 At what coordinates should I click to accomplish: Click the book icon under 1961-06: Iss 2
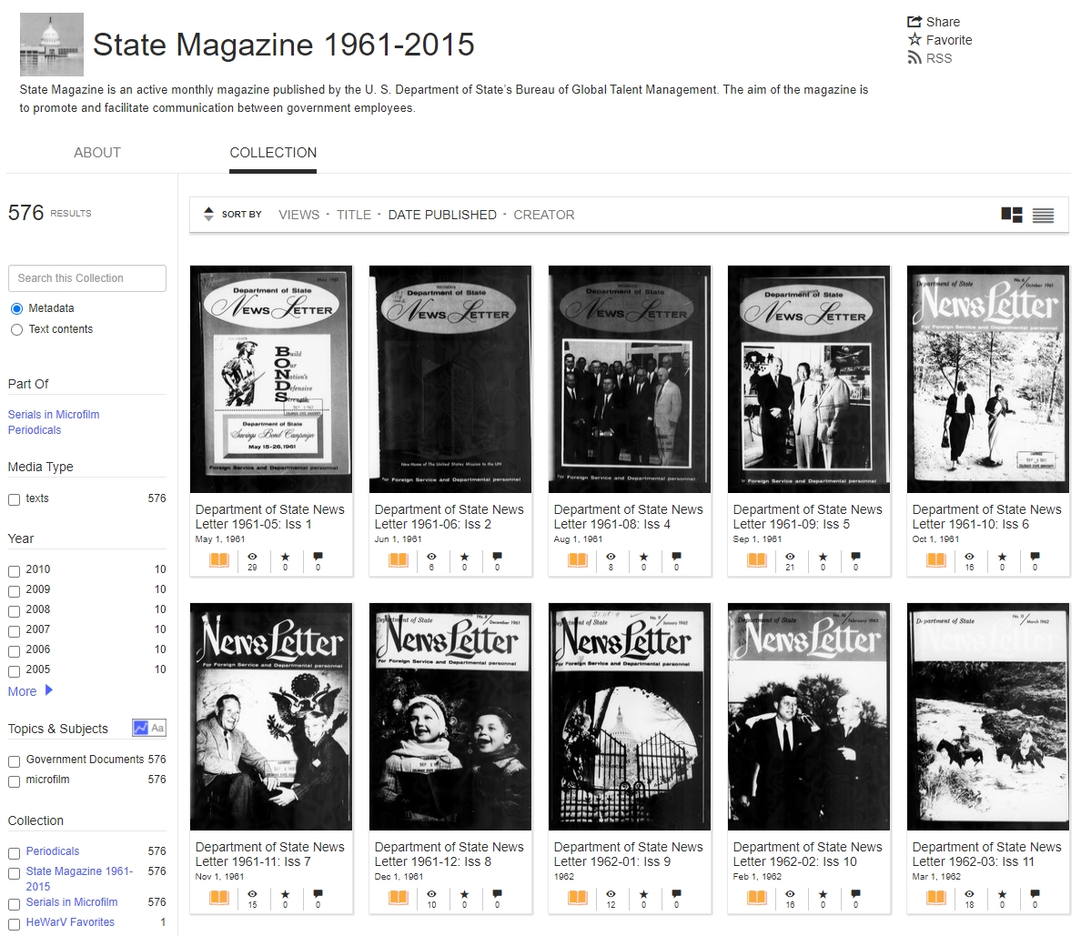(x=399, y=559)
